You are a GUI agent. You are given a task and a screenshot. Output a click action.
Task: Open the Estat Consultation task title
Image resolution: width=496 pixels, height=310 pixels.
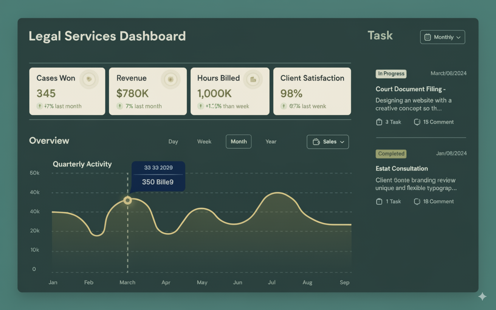(x=401, y=169)
